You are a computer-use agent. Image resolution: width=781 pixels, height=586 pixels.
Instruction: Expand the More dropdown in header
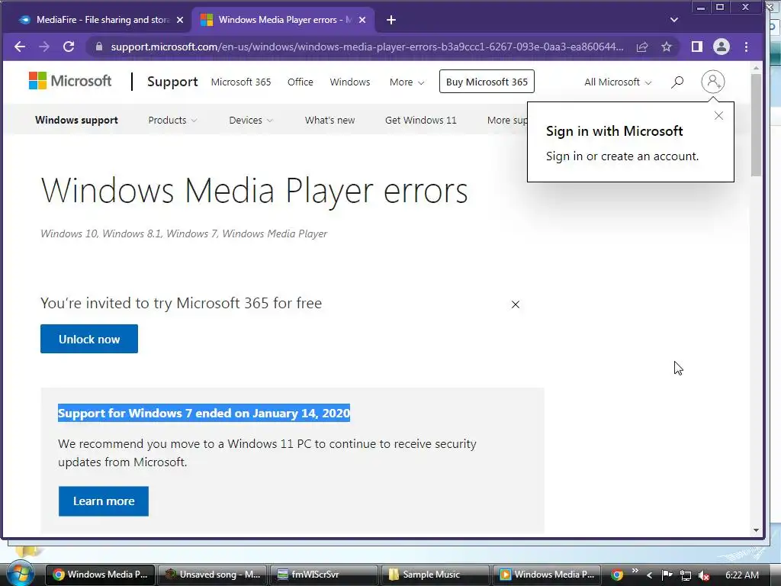coord(407,82)
